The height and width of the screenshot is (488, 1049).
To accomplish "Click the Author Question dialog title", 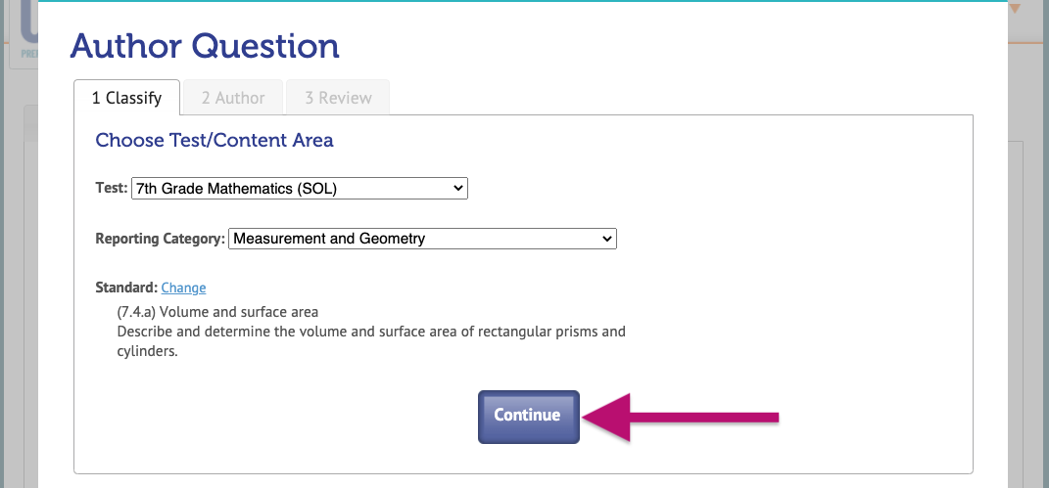I will pyautogui.click(x=205, y=46).
